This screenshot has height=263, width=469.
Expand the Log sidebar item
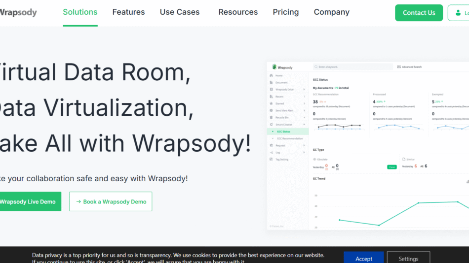pos(304,152)
